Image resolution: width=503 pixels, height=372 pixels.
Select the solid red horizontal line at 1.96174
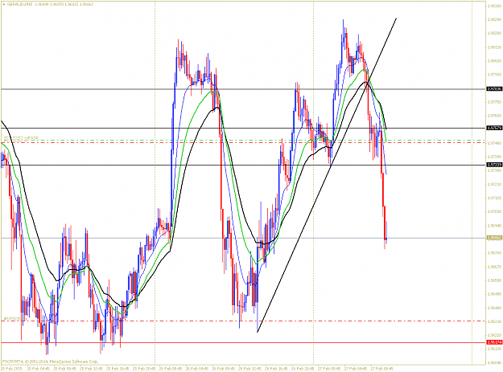[x=243, y=342]
